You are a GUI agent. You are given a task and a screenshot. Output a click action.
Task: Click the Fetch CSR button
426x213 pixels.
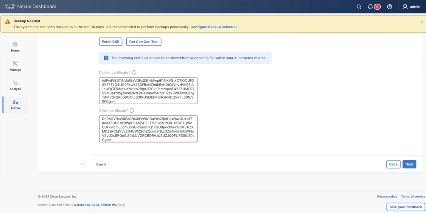[x=111, y=42]
